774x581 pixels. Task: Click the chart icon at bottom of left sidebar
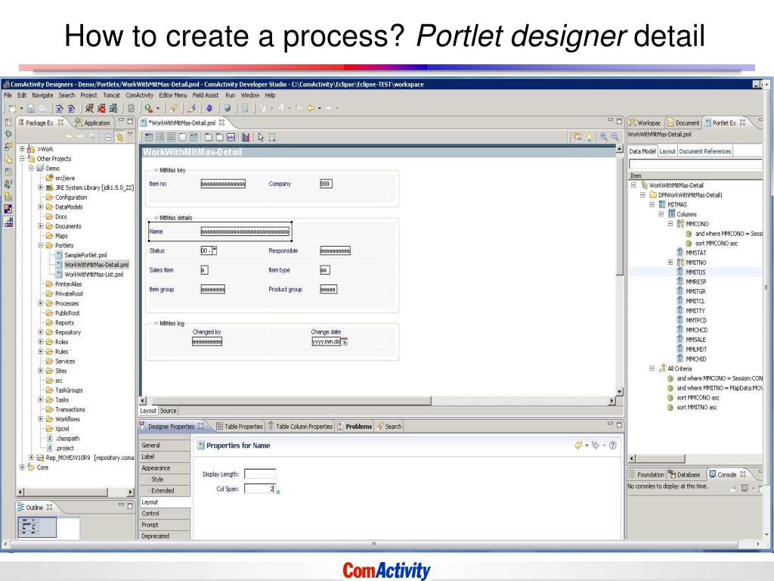8,222
